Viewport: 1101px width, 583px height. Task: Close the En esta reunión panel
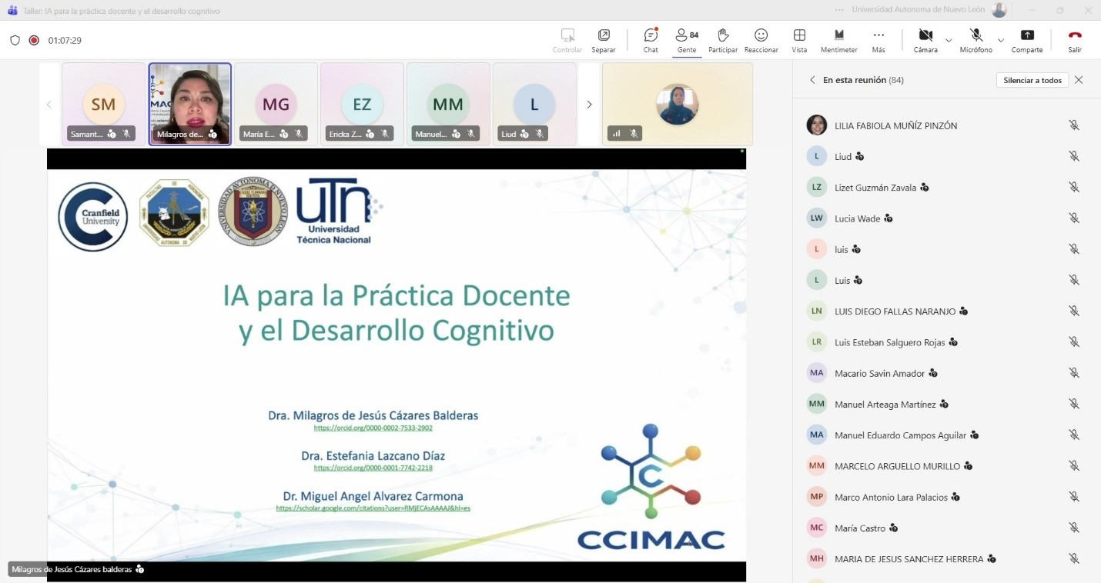[1079, 80]
